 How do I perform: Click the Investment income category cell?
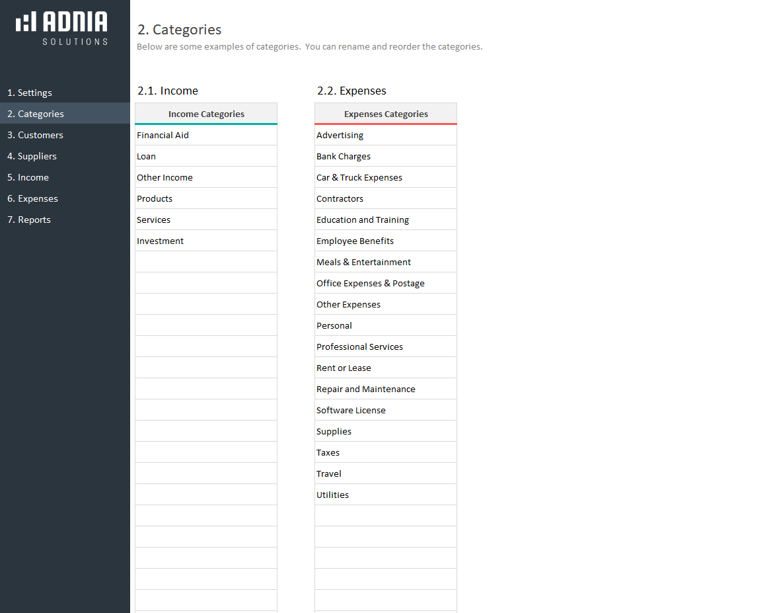tap(206, 241)
